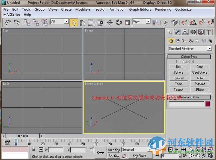The image size is (216, 160).
Task: Open the Create panel tab
Action: 169,32
